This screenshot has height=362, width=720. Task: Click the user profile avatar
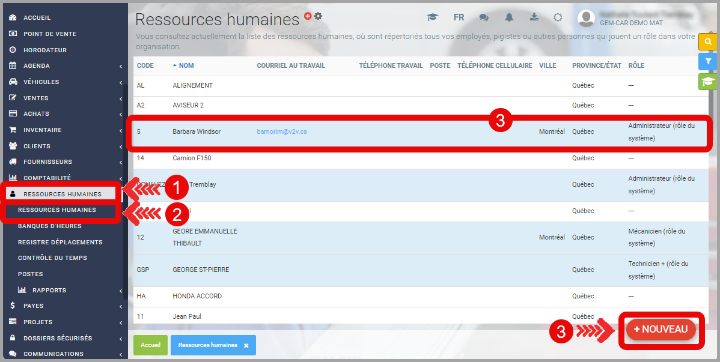tap(586, 18)
